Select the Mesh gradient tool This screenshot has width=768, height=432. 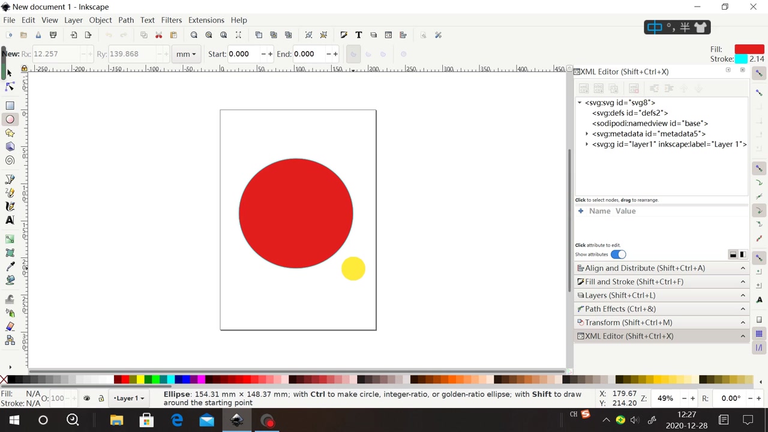(x=10, y=253)
